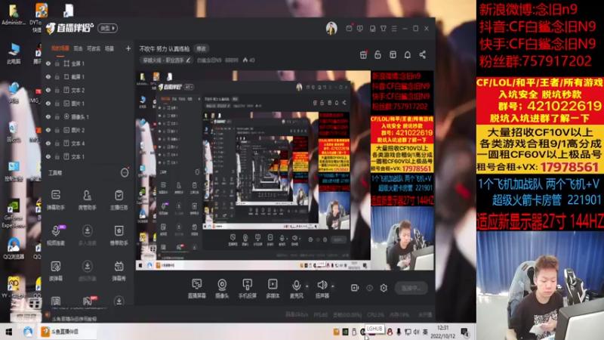
Task: Open the streamer profile avatar
Action: (331, 28)
